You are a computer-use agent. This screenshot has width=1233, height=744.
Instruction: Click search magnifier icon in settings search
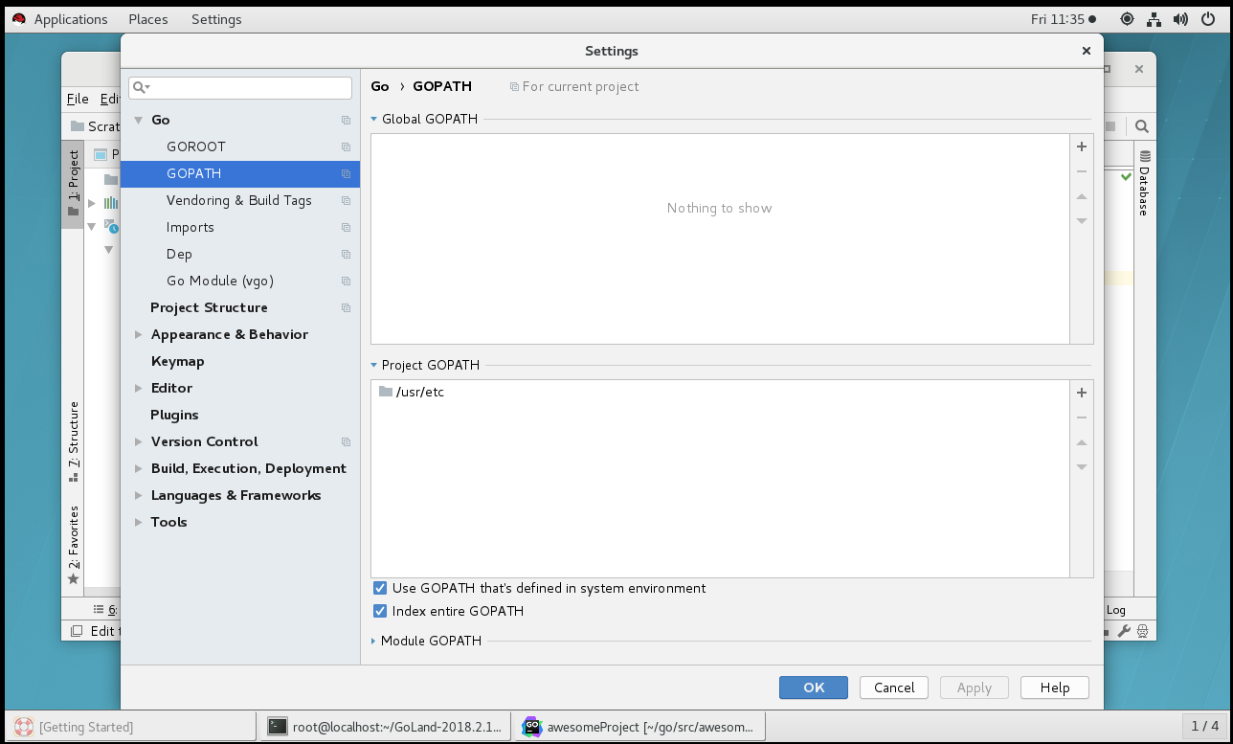pos(140,87)
